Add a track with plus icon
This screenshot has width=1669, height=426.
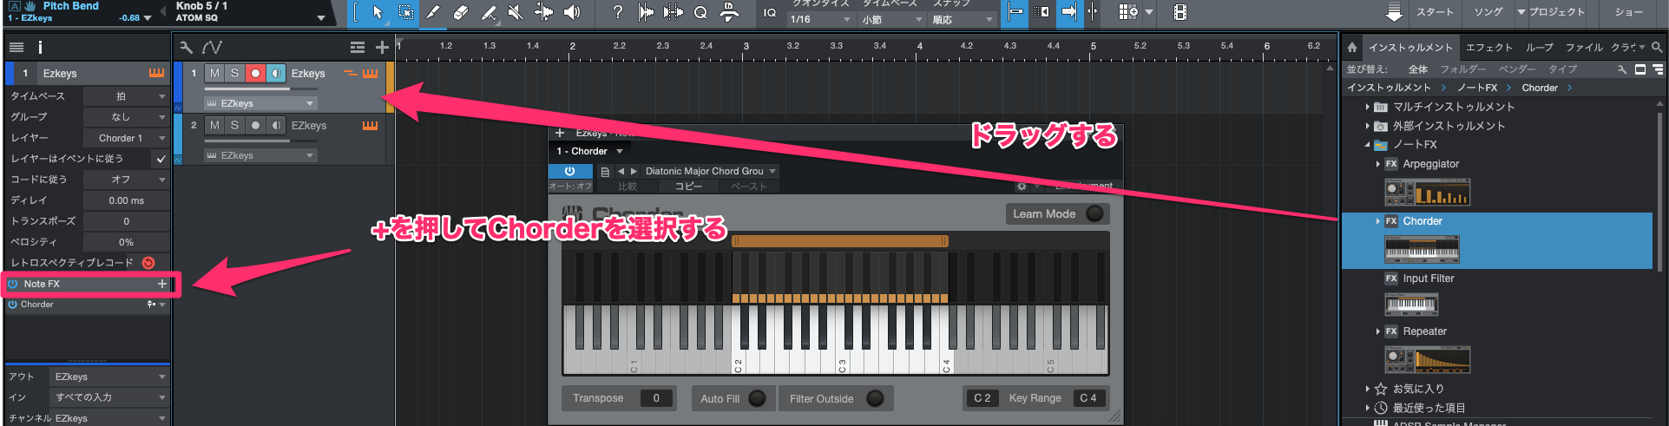[x=382, y=47]
